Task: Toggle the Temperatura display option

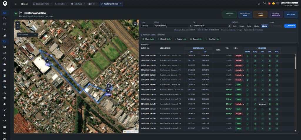Action: click(276, 26)
